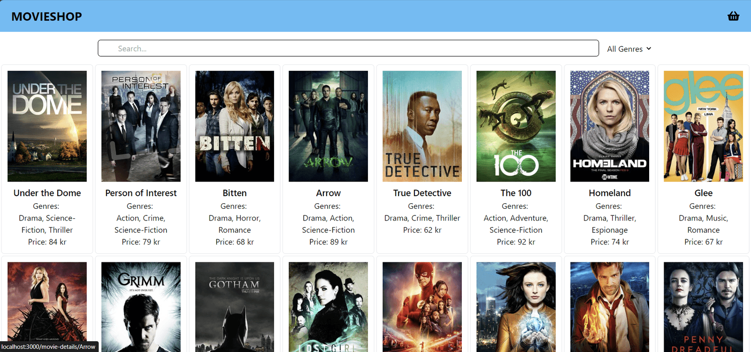Open the Homeland poster thumbnail
The width and height of the screenshot is (751, 352).
[610, 126]
